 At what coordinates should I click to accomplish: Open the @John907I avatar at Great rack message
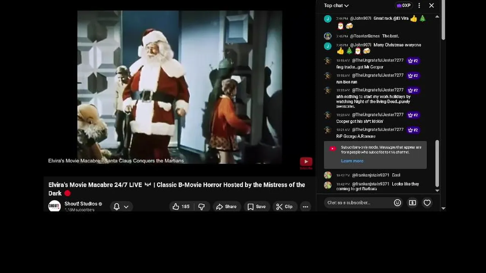[328, 19]
